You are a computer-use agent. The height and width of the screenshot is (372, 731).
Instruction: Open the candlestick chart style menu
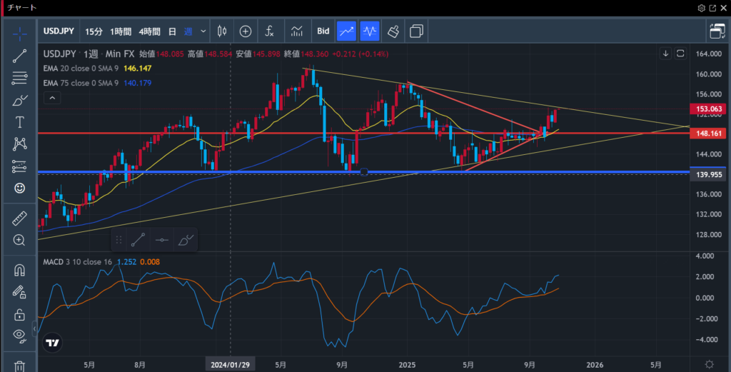221,31
